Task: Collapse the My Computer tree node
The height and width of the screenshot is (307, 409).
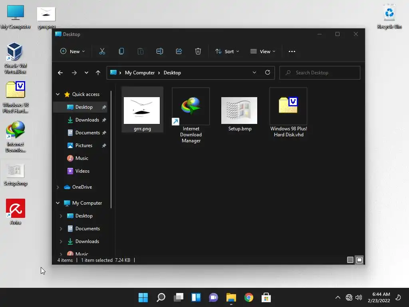Action: coord(58,203)
